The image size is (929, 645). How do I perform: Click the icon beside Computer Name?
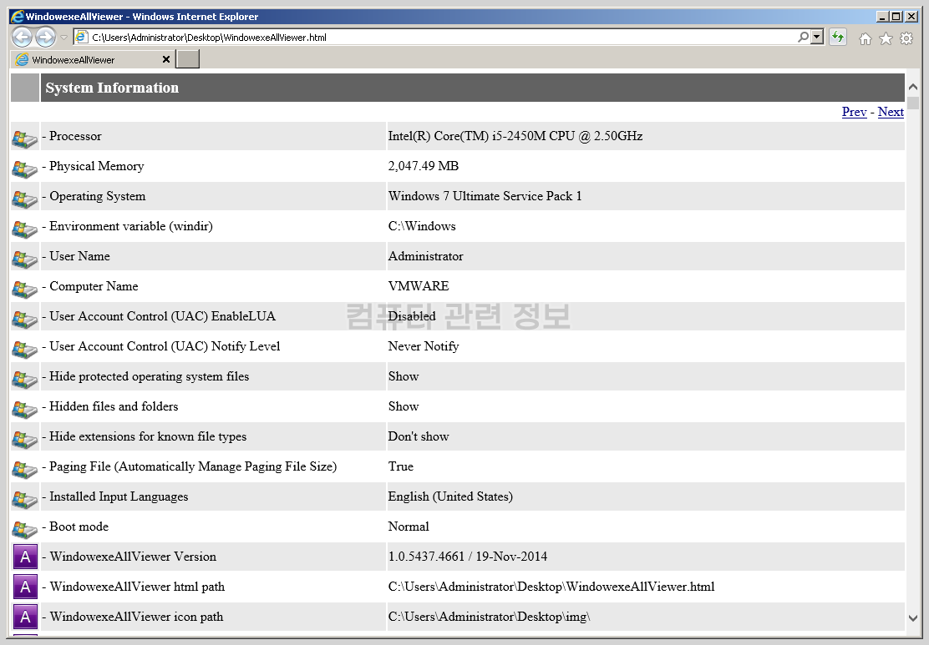click(25, 290)
